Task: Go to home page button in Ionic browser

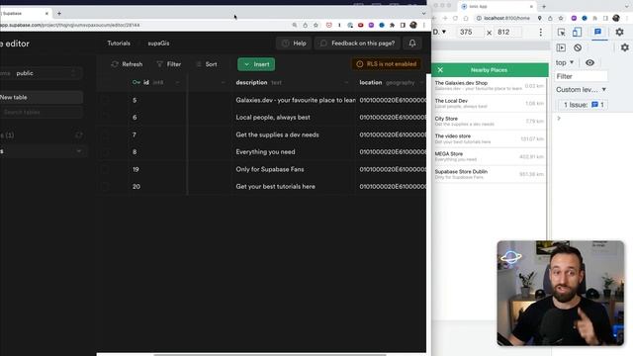Action: [x=466, y=18]
